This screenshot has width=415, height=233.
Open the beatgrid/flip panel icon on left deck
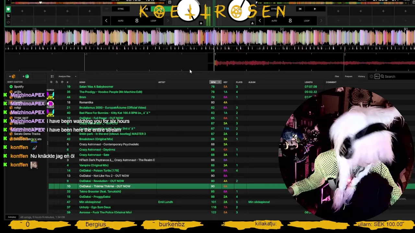coord(8,16)
